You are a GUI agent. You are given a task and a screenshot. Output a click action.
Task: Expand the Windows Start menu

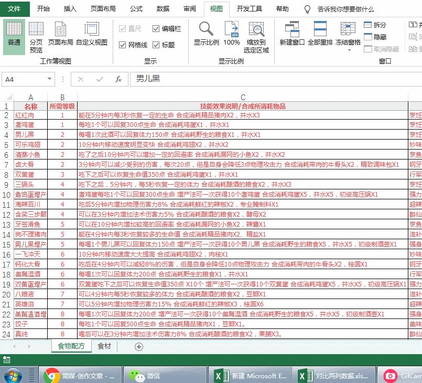tap(13, 374)
